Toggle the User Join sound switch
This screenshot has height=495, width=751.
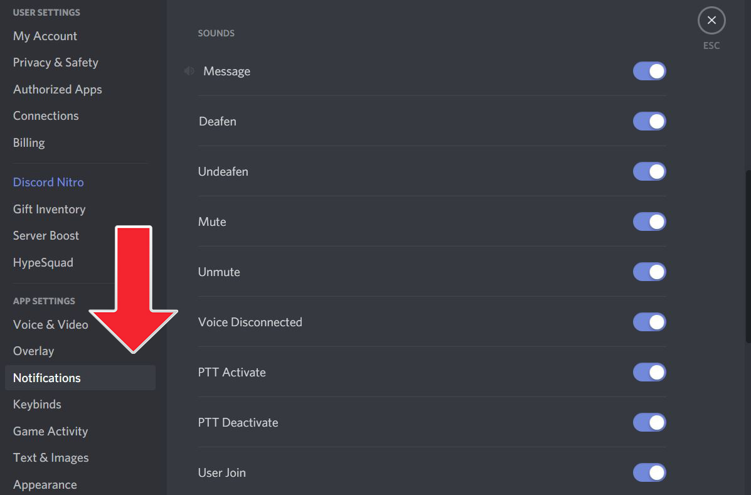click(x=649, y=473)
